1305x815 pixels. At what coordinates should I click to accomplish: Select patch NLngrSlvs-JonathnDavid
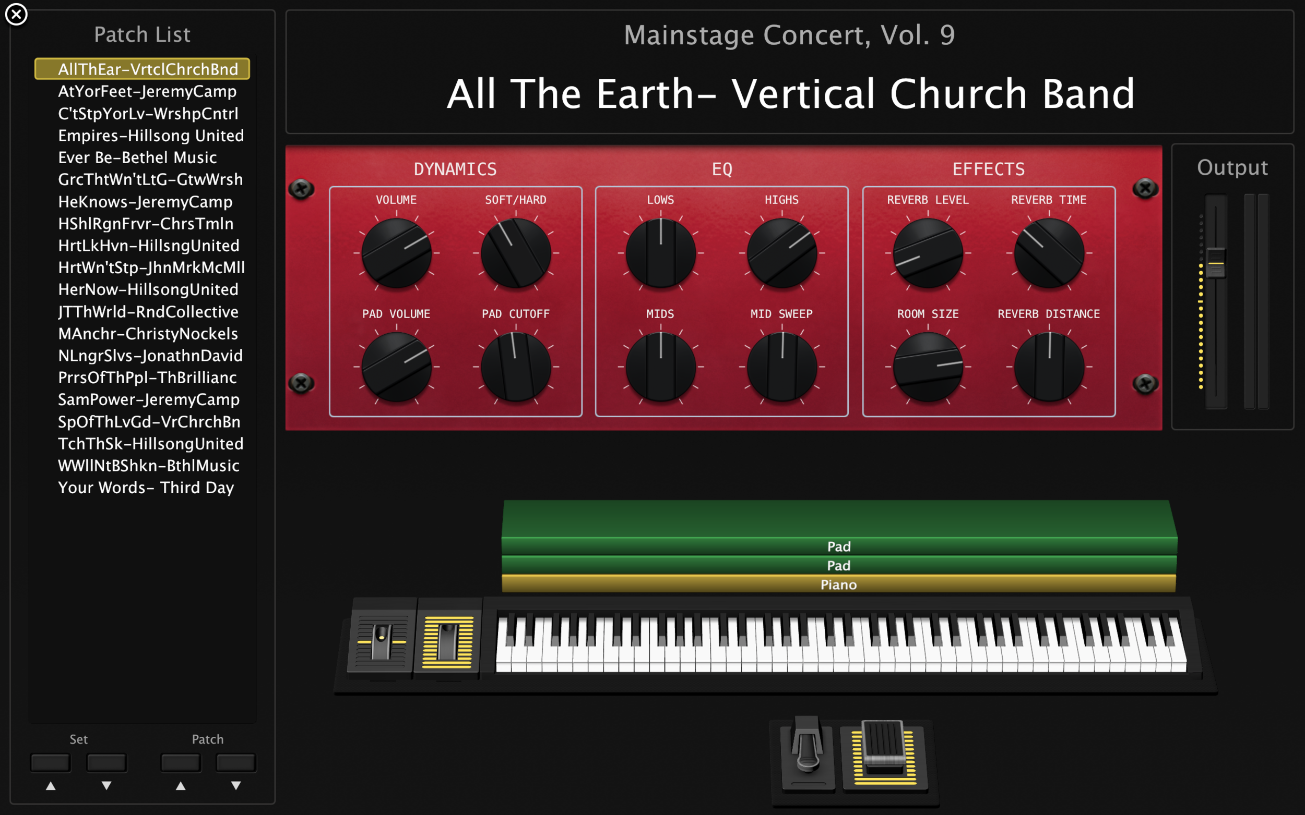(143, 356)
